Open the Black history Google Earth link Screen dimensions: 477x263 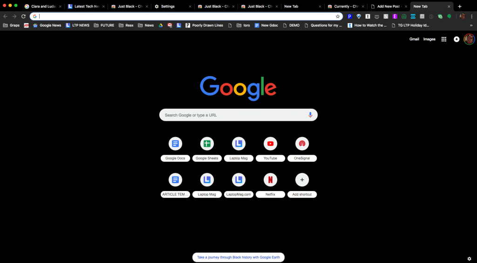click(x=238, y=257)
